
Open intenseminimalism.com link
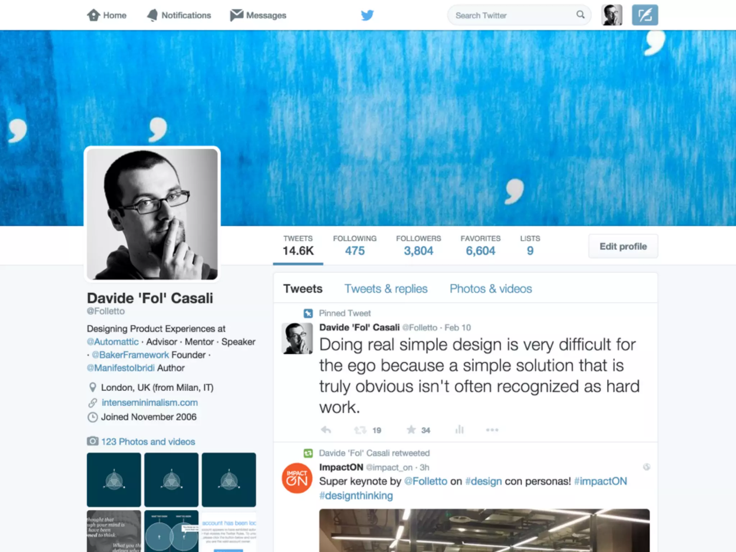click(x=149, y=402)
